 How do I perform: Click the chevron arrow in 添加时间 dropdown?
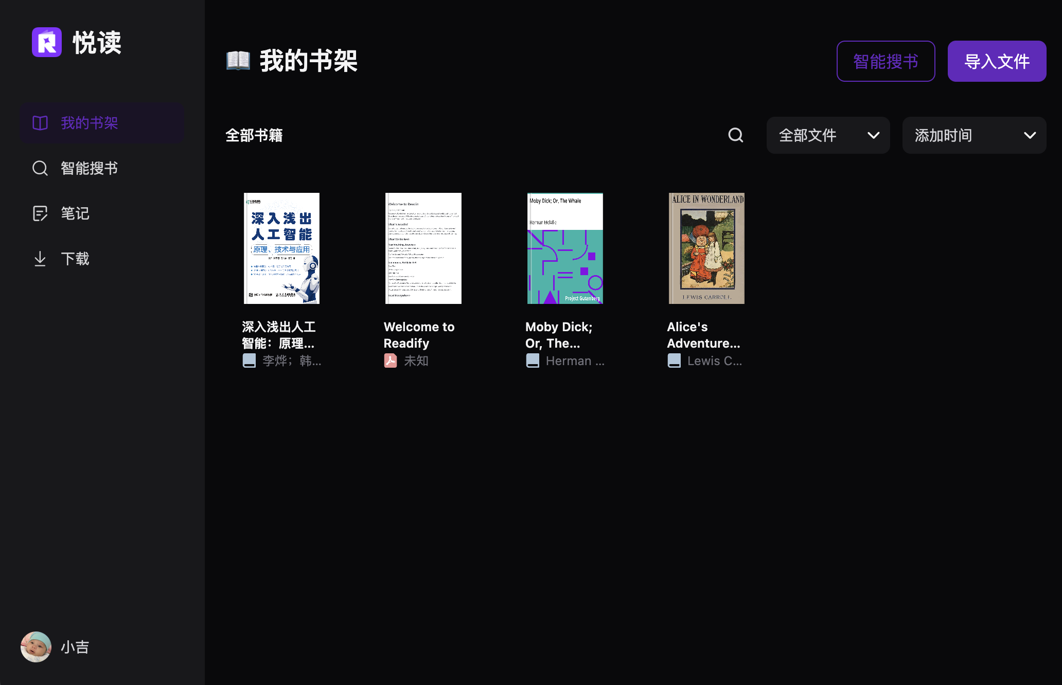[x=1030, y=135]
